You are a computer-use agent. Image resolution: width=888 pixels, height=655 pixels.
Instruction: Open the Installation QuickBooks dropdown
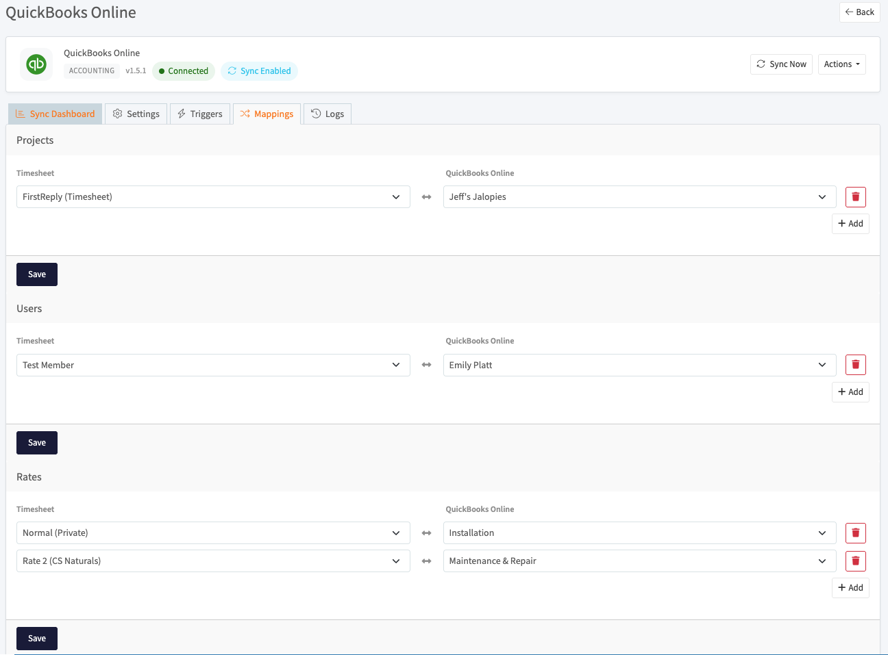tap(639, 533)
